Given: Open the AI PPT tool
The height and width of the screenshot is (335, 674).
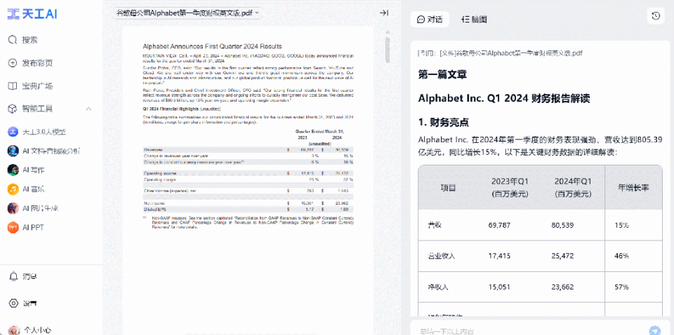Looking at the screenshot, I should [26, 227].
